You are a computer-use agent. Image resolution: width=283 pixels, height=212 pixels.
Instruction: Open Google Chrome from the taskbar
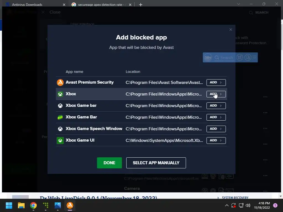click(x=33, y=205)
